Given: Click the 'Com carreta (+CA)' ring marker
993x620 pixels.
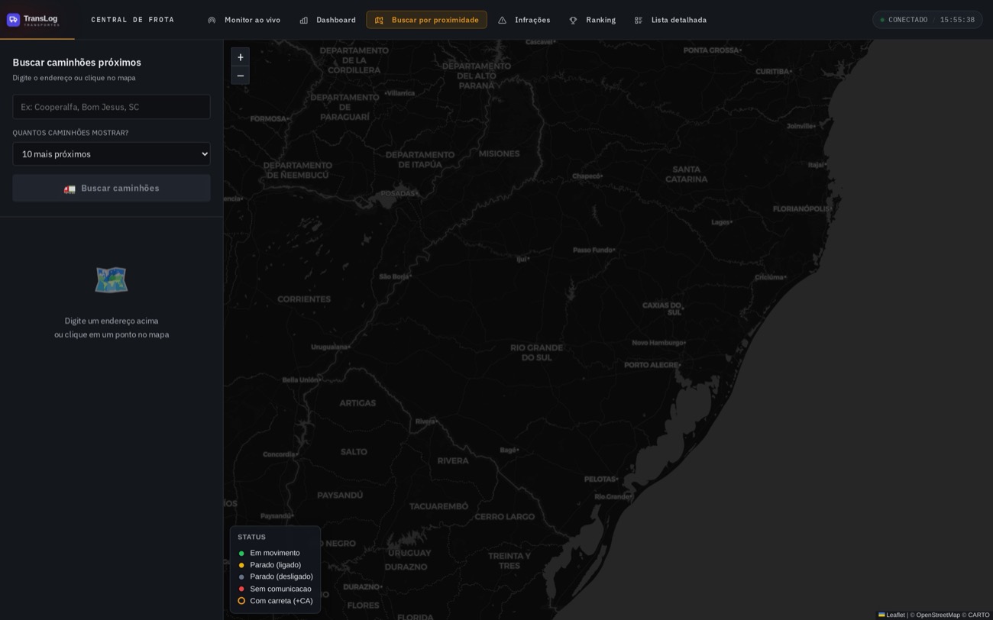Looking at the screenshot, I should pyautogui.click(x=241, y=601).
